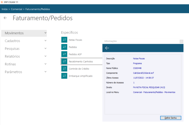This screenshot has width=189, height=125.
Task: Expand the Relatórios section chevron
Action: click(45, 56)
